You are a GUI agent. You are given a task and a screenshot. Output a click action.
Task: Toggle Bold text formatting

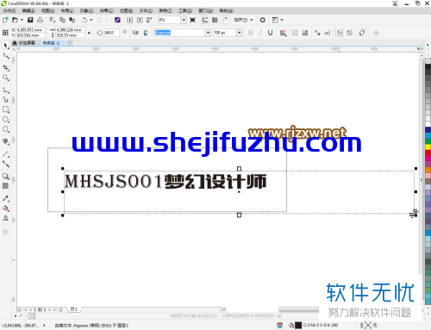point(251,33)
